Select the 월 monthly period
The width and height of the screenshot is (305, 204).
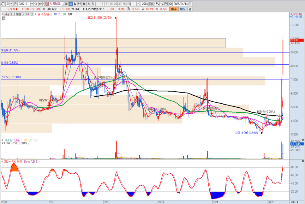coord(75,4)
